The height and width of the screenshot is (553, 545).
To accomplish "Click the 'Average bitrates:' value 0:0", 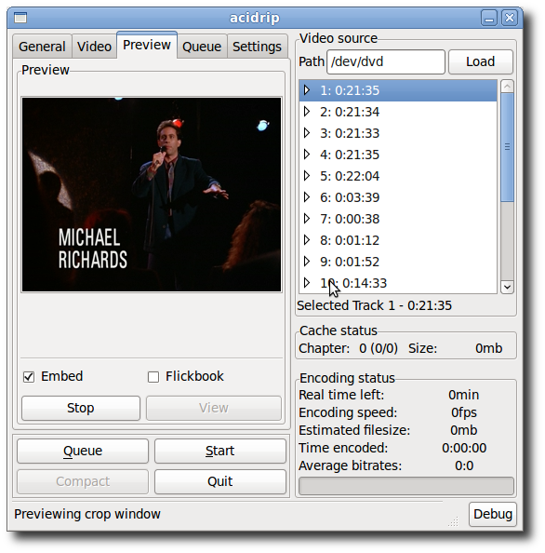I will click(x=464, y=465).
